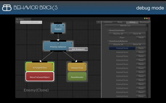Pause the Player entry
Screen dimensions: 166x103
[x=141, y=38]
